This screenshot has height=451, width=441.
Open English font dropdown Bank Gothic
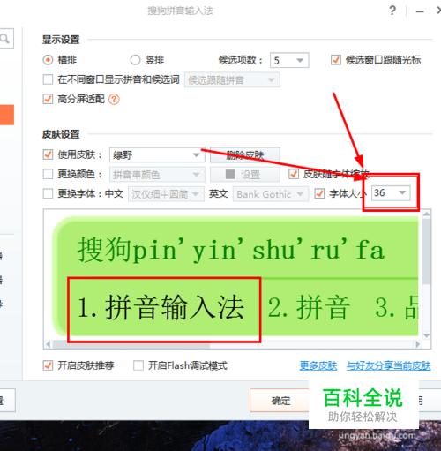pyautogui.click(x=271, y=194)
